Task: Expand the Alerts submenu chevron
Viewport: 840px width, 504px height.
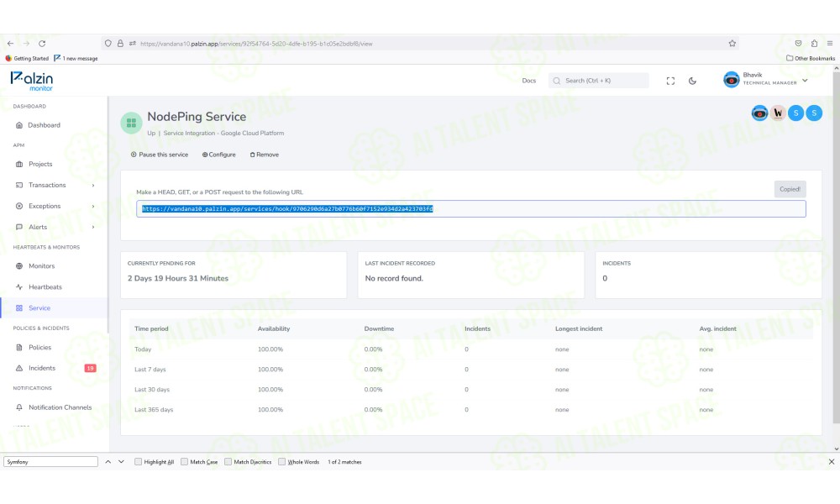Action: [93, 227]
